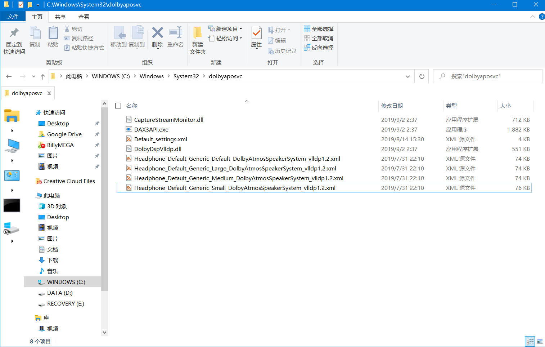Select the DolbyDspVlldp.dll file

click(x=324, y=149)
